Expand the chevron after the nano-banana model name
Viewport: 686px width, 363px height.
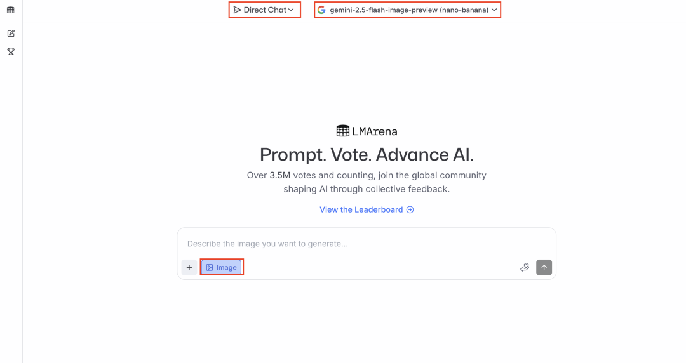coord(494,10)
